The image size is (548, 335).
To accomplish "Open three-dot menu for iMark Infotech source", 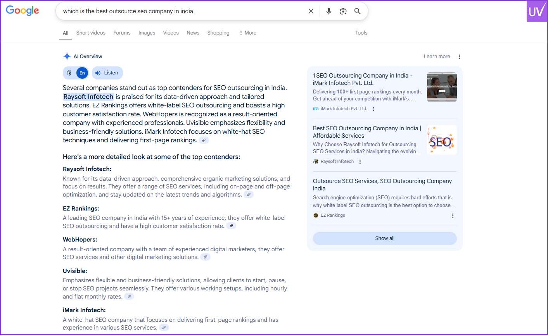I will (x=373, y=109).
